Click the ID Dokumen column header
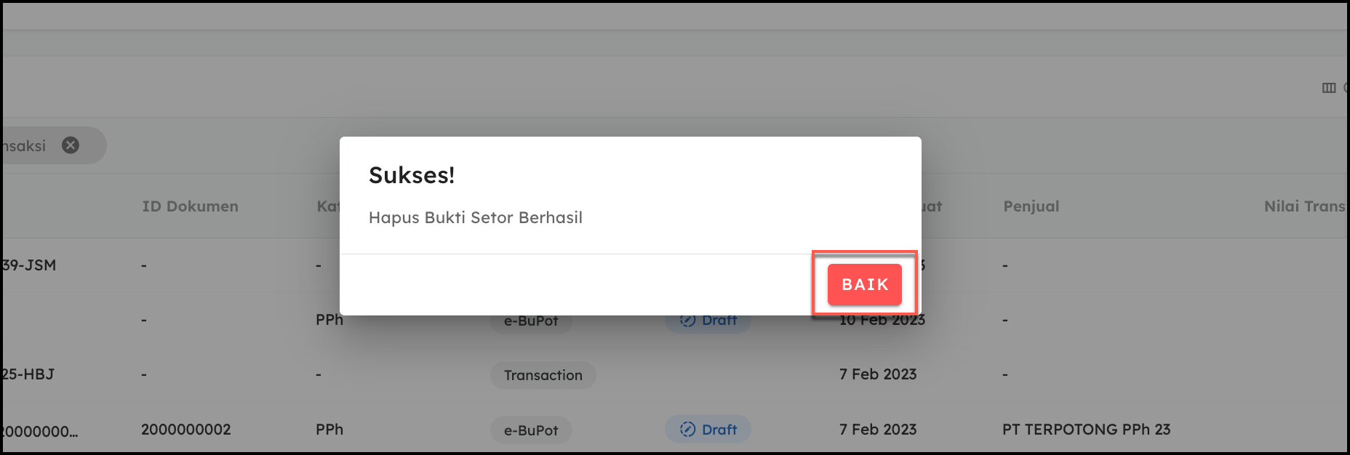The image size is (1350, 455). click(190, 206)
